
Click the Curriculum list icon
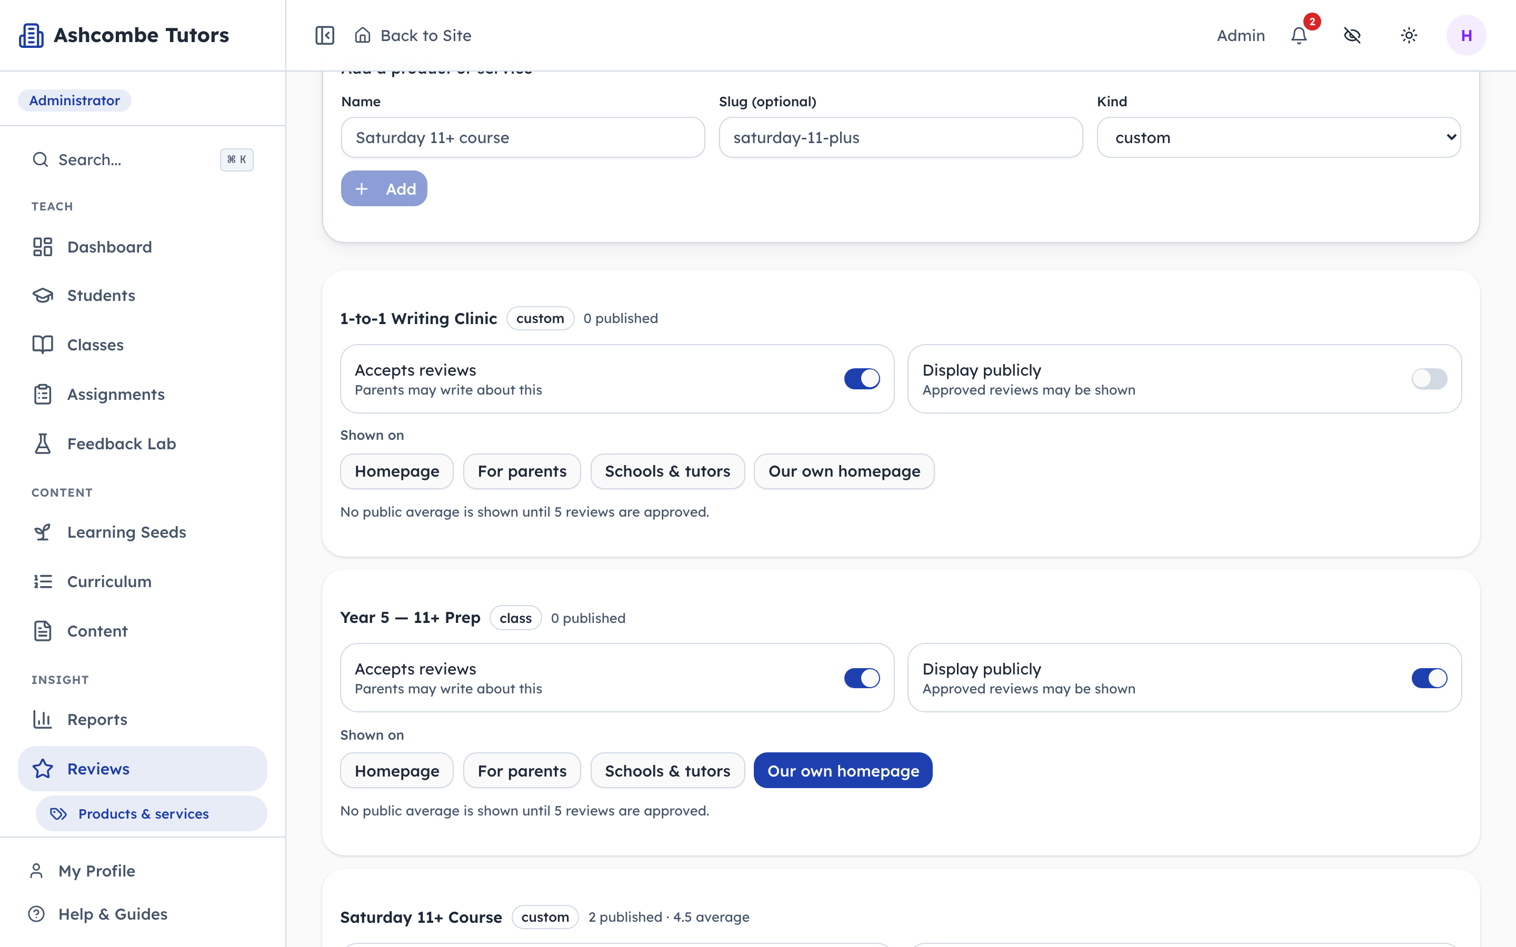(x=43, y=581)
